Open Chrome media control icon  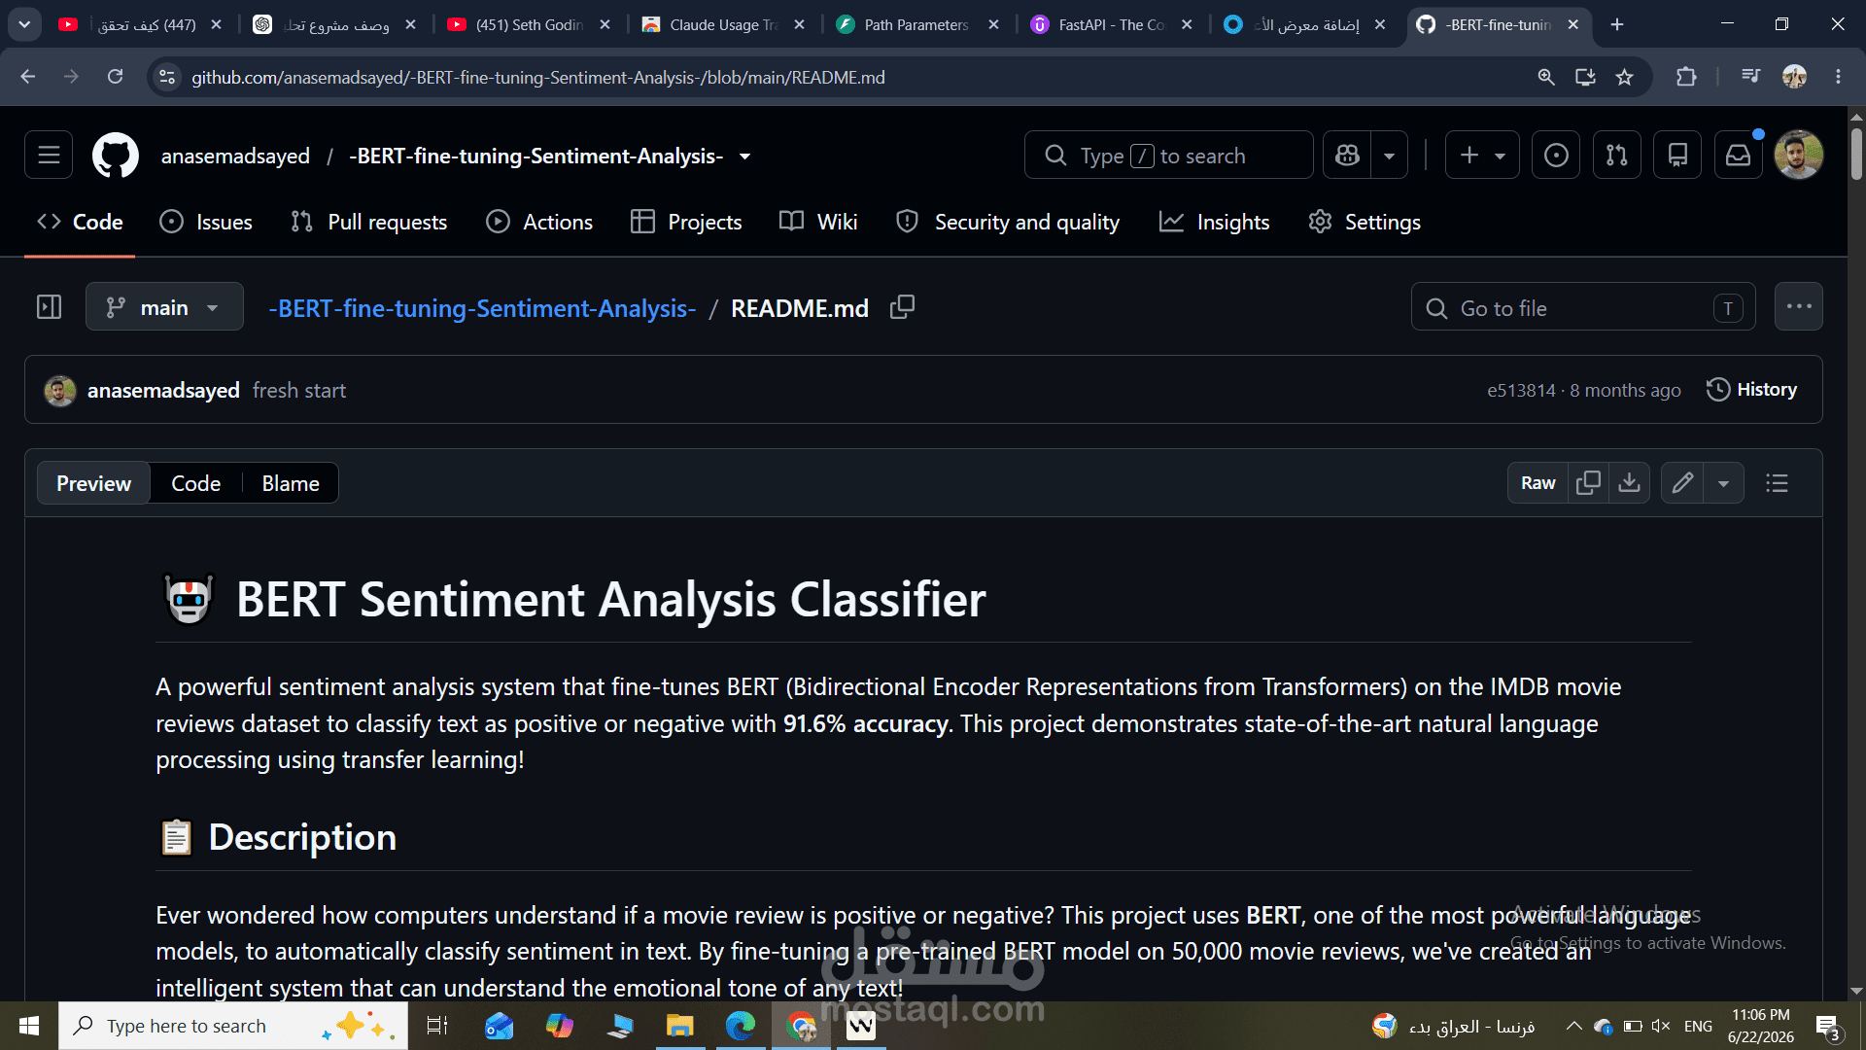[x=1750, y=77]
